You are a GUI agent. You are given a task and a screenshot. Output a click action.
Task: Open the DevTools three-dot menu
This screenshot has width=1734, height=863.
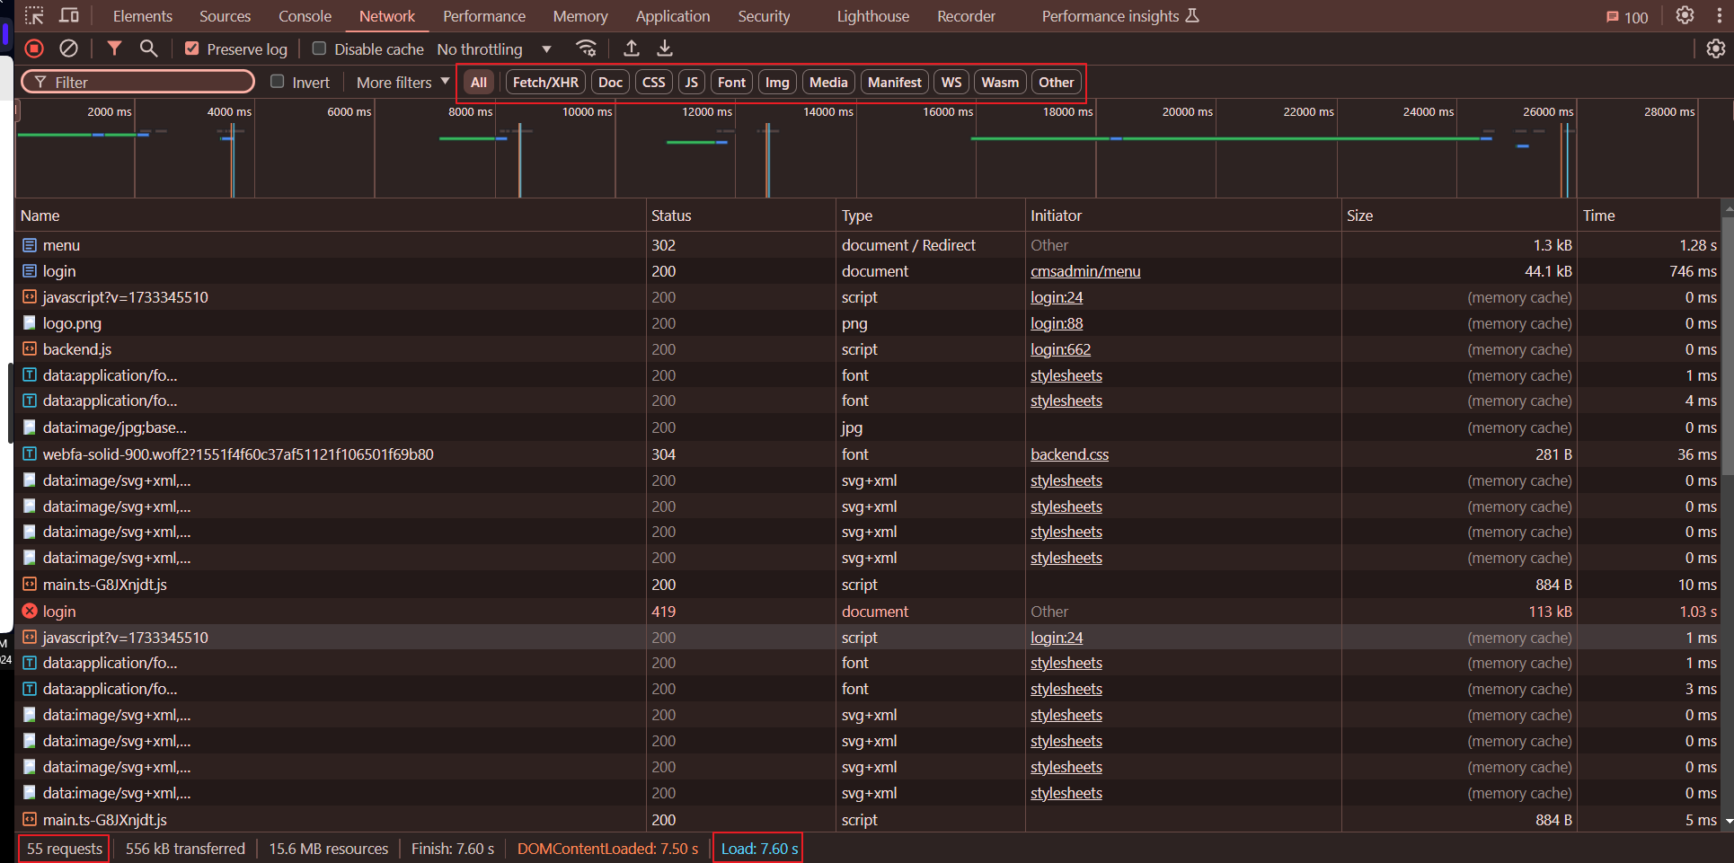[x=1719, y=15]
